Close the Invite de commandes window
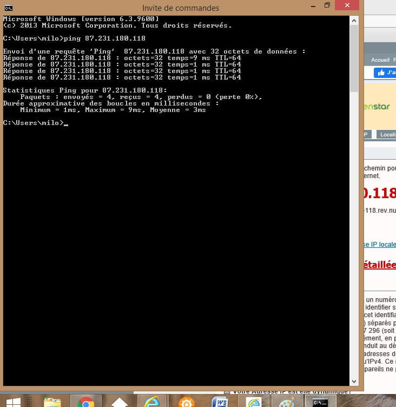Screen dimensions: 396x407 click(347, 5)
